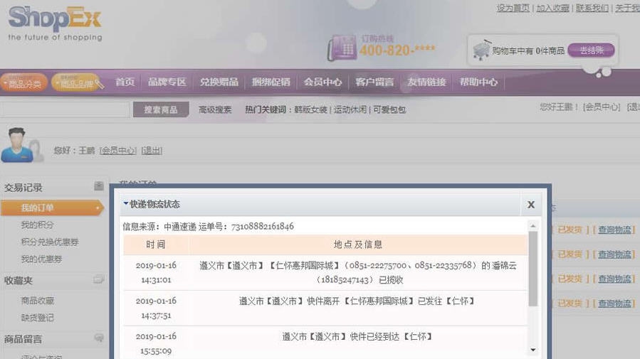Open 友情链接 navigation item
Viewport: 640px width, 359px height.
pyautogui.click(x=426, y=82)
